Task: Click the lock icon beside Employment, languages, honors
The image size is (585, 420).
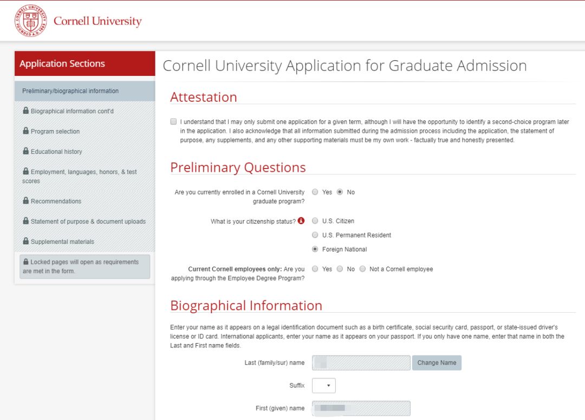Action: click(x=26, y=171)
